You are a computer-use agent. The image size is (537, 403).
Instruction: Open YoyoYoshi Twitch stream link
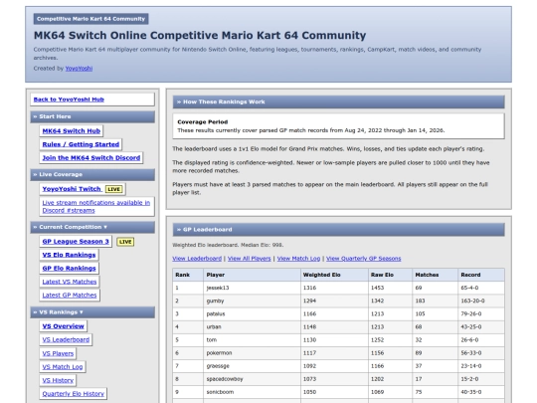coord(72,189)
